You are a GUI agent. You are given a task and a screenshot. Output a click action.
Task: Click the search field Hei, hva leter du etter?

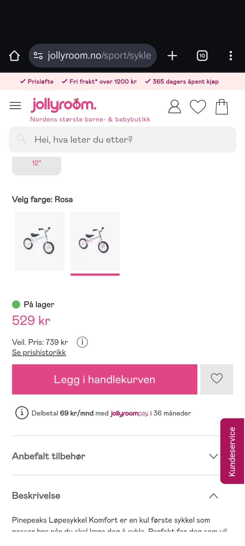tap(122, 139)
